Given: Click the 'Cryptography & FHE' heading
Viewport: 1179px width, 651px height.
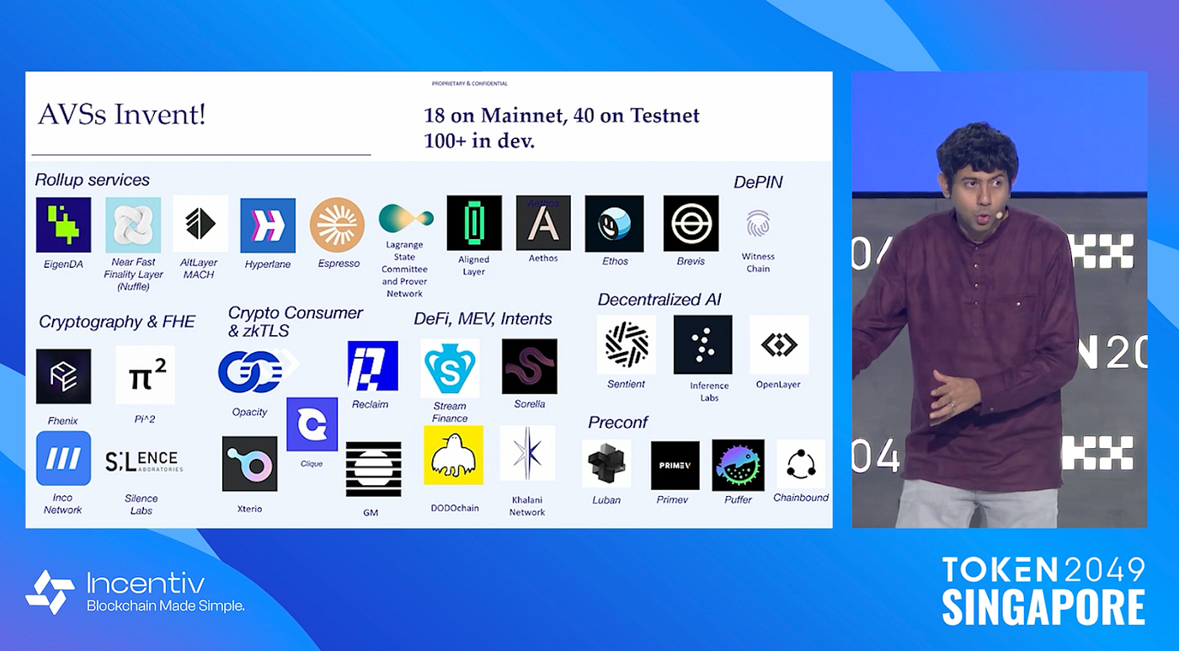Looking at the screenshot, I should click(x=117, y=322).
